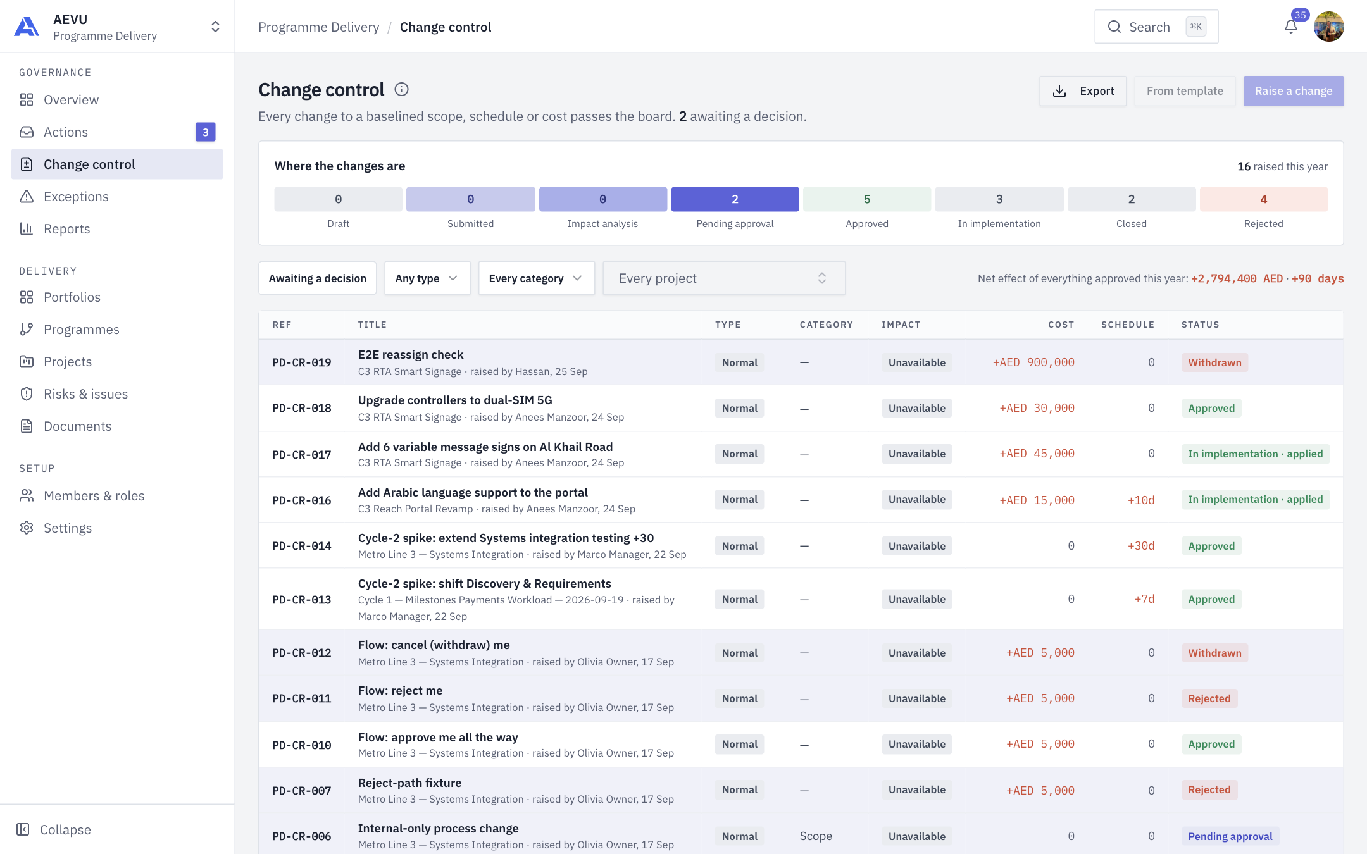Click the Pending approval stage bar showing 2
This screenshot has height=854, width=1367.
(x=735, y=199)
